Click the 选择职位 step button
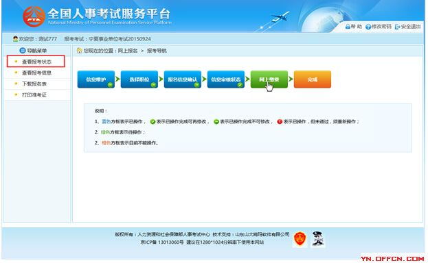The width and height of the screenshot is (428, 265). pos(139,79)
